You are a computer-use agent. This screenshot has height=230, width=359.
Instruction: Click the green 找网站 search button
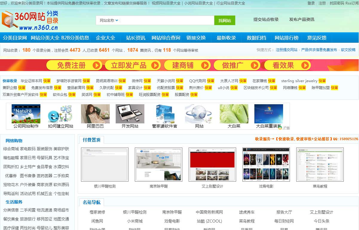224,20
